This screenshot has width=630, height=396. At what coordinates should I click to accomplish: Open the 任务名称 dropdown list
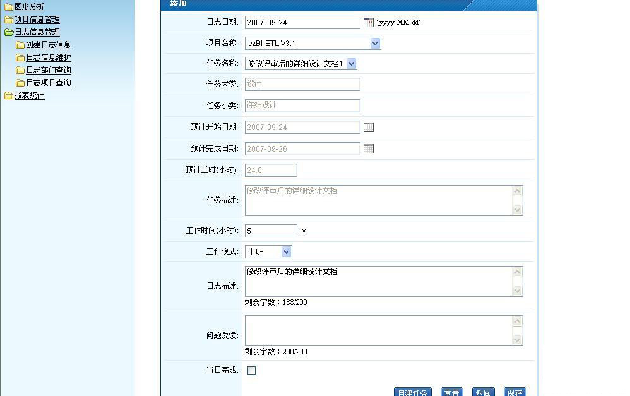tap(352, 63)
